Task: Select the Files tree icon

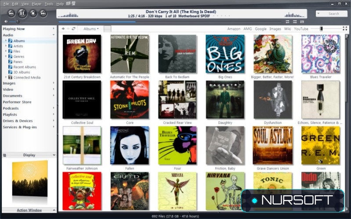Action: [10, 51]
